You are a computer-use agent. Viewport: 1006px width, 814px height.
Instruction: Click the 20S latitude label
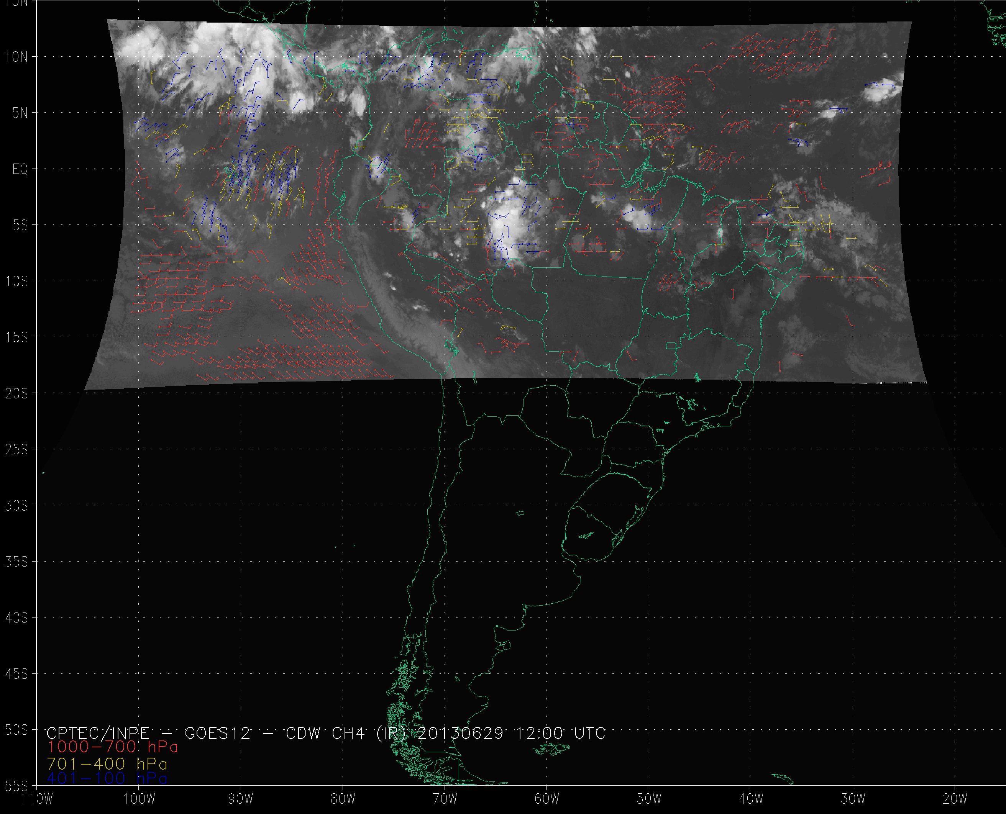pyautogui.click(x=16, y=394)
